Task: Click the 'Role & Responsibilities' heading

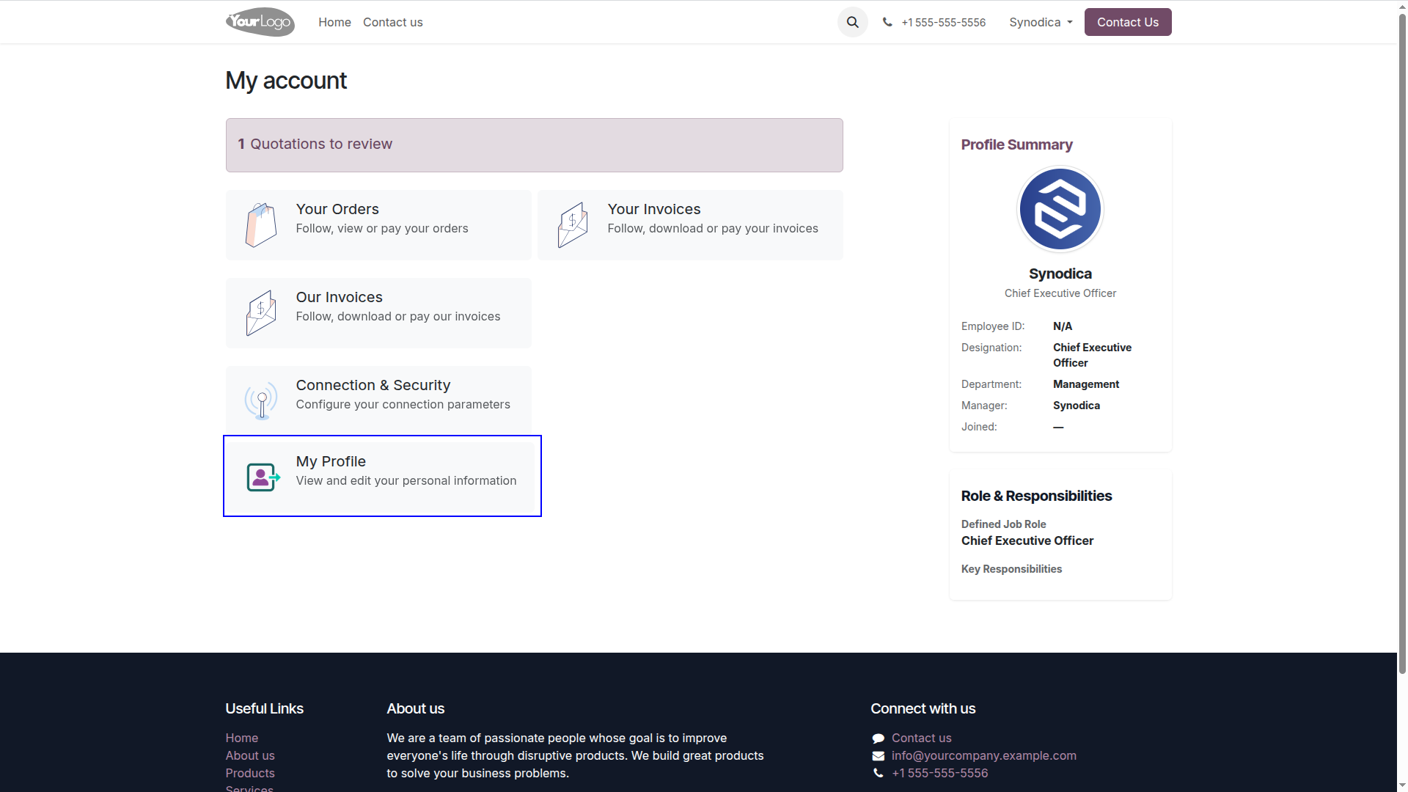Action: [1036, 496]
